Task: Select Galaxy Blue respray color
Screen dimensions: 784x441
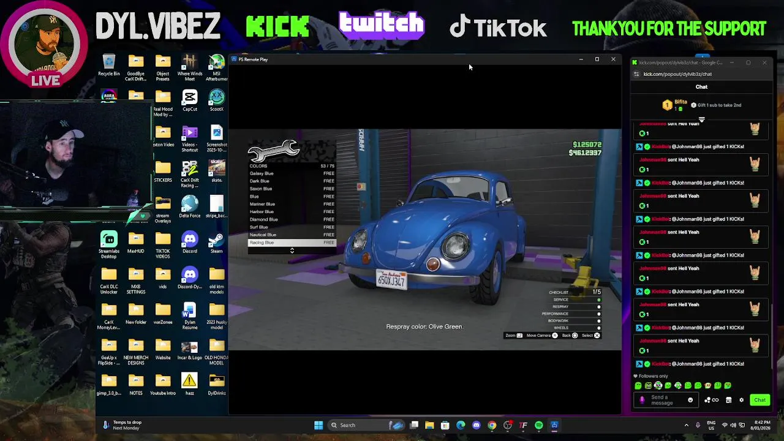Action: [292, 173]
